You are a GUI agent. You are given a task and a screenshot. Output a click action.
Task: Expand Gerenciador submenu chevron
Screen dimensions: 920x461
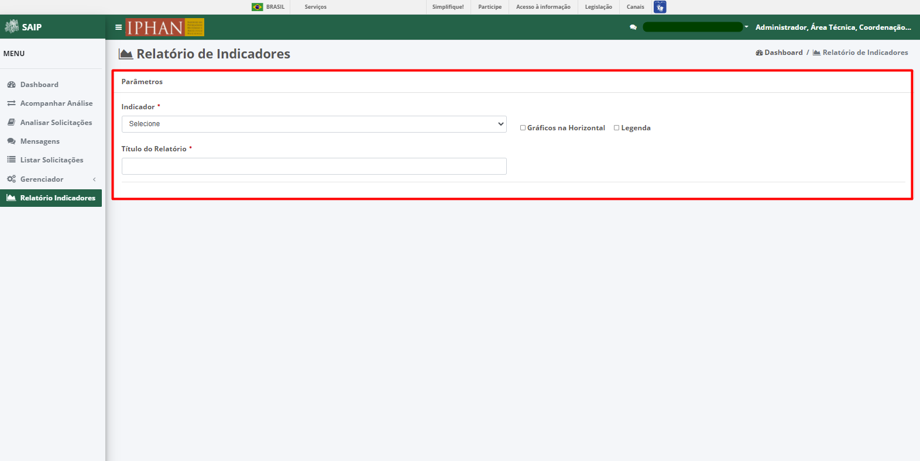[94, 179]
